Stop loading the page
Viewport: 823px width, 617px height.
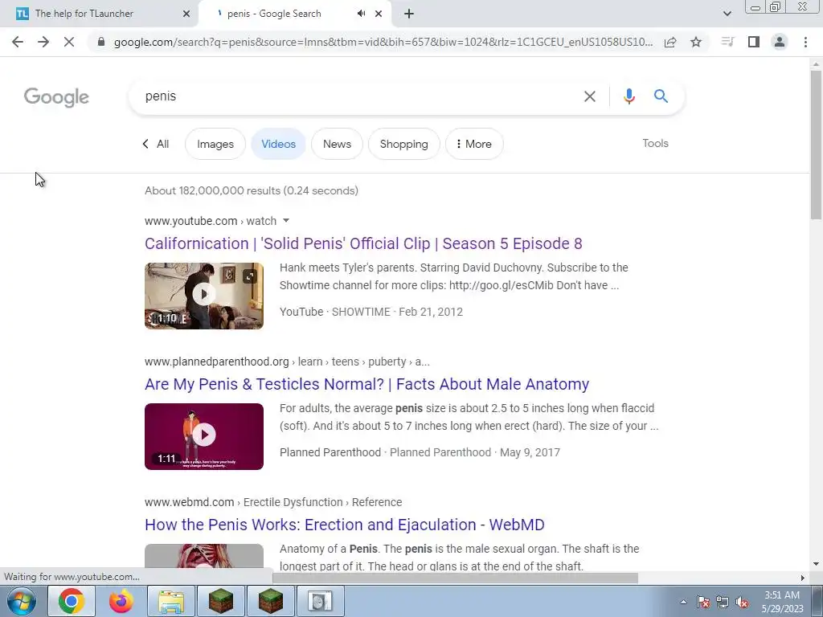point(69,42)
